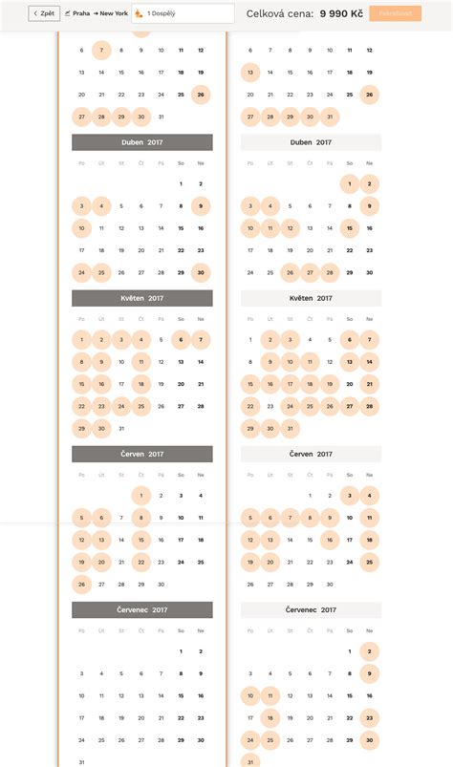Choose April 15 under light-gray Duben header
The width and height of the screenshot is (453, 767).
pyautogui.click(x=349, y=228)
